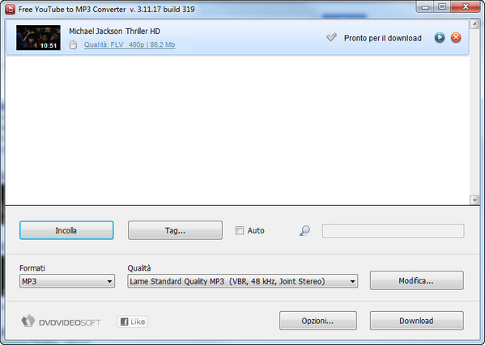Click the Thriller video thumbnail
485x345 pixels.
point(38,38)
